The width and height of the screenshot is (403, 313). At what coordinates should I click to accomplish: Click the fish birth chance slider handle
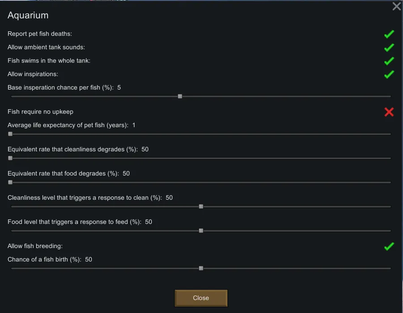tap(201, 268)
